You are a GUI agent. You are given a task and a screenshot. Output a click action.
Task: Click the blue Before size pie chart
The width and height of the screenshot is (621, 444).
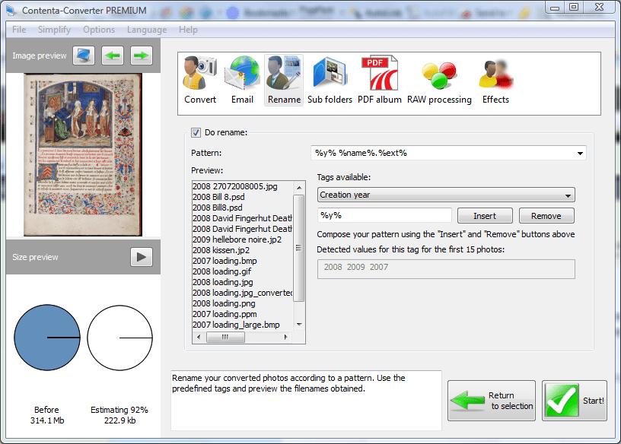click(x=47, y=338)
